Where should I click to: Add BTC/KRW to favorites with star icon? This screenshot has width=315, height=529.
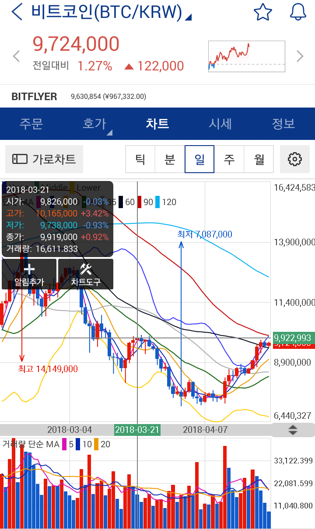pyautogui.click(x=263, y=12)
